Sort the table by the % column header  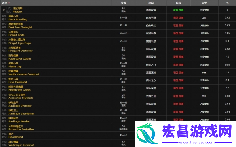[x=227, y=3]
